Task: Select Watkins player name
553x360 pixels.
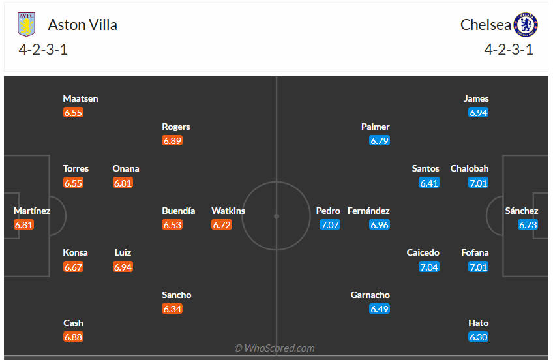Action: point(228,211)
